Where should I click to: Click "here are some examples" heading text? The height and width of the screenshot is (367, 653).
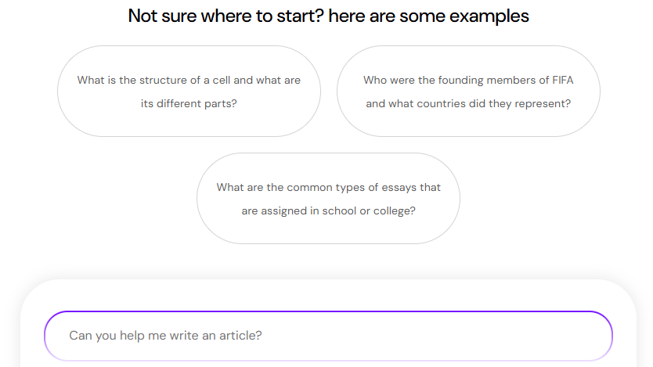coord(428,16)
